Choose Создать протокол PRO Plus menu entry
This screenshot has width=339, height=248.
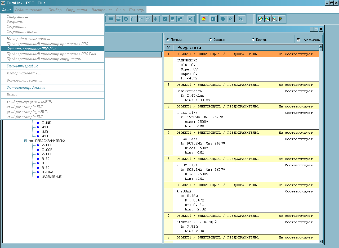click(52, 49)
